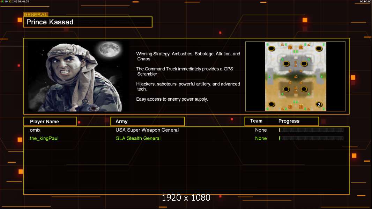Click the Prince Kassad portrait image
Viewport: 372px width, 209px height.
pyautogui.click(x=78, y=76)
